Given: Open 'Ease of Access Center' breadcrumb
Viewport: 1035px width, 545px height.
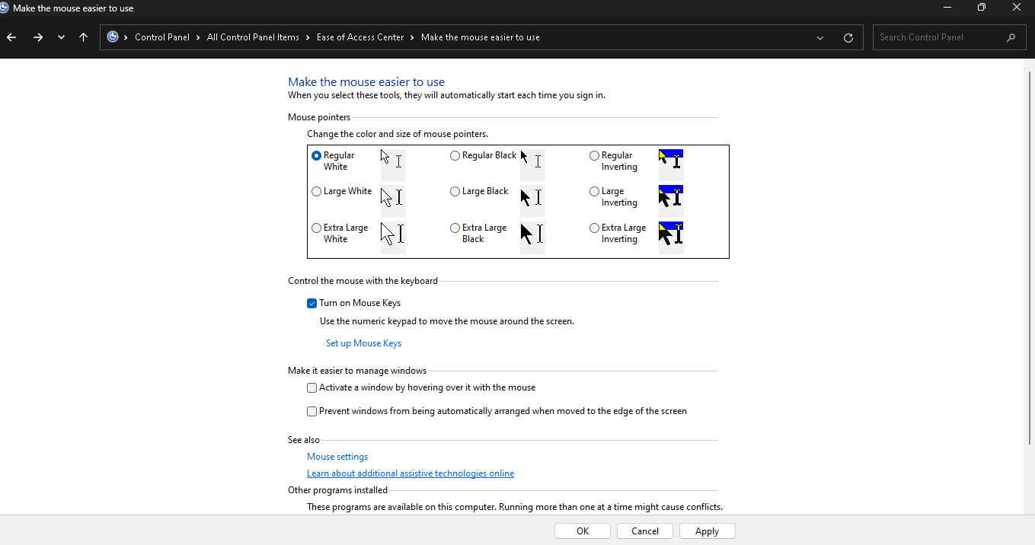Looking at the screenshot, I should pos(360,37).
